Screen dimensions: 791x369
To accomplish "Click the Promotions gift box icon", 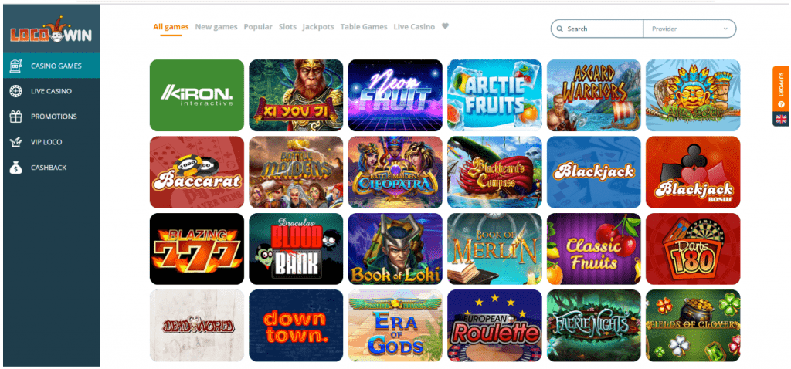I will [15, 117].
